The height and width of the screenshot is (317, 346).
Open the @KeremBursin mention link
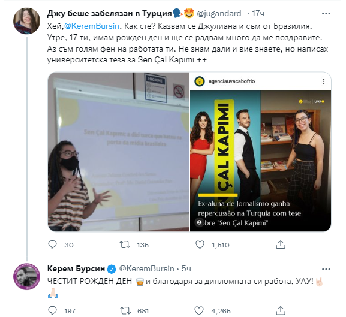pyautogui.click(x=92, y=26)
